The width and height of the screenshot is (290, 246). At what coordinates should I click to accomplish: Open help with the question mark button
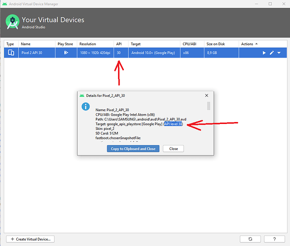click(x=274, y=239)
